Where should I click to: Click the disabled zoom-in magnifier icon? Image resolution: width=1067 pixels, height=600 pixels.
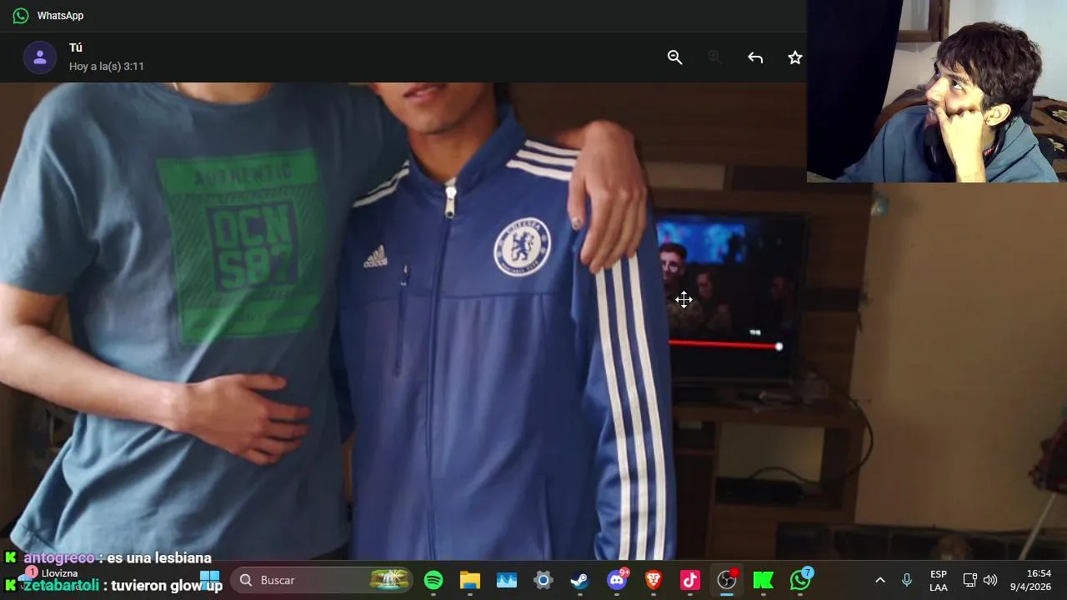(714, 57)
